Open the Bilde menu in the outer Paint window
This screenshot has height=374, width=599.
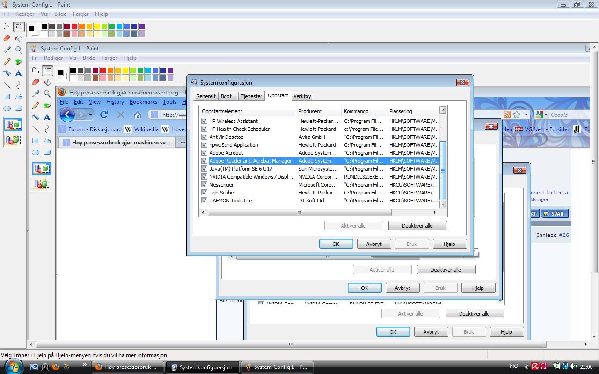point(60,14)
